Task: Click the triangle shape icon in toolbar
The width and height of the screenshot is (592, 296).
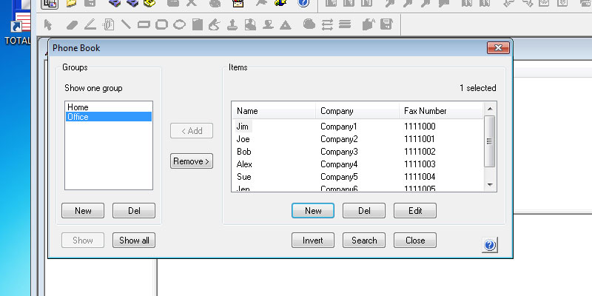Action: pyautogui.click(x=286, y=24)
